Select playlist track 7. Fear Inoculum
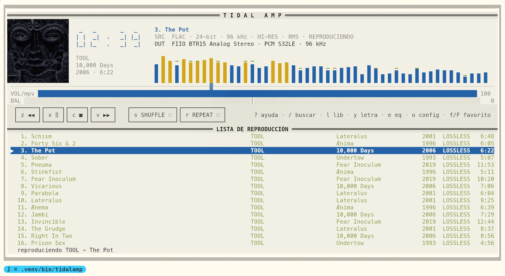 [252, 179]
